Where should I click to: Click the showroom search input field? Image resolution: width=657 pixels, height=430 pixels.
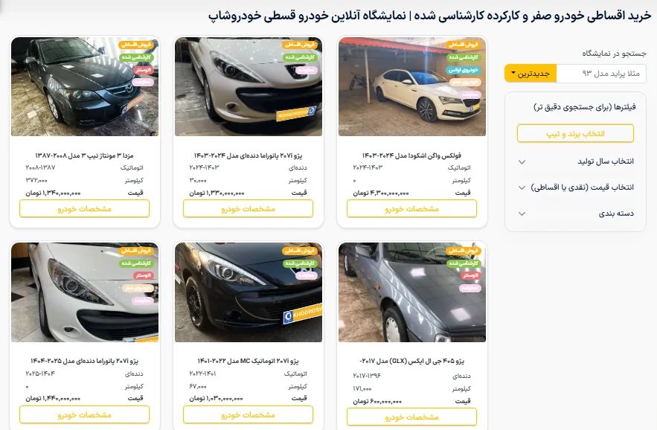click(x=601, y=74)
